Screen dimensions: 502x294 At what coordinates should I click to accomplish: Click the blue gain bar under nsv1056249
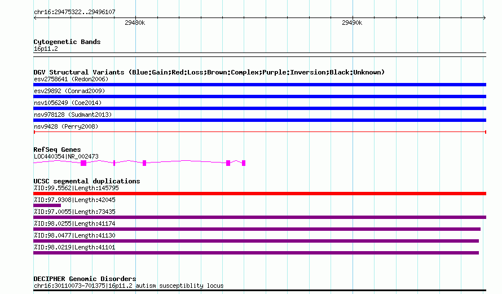(259, 108)
